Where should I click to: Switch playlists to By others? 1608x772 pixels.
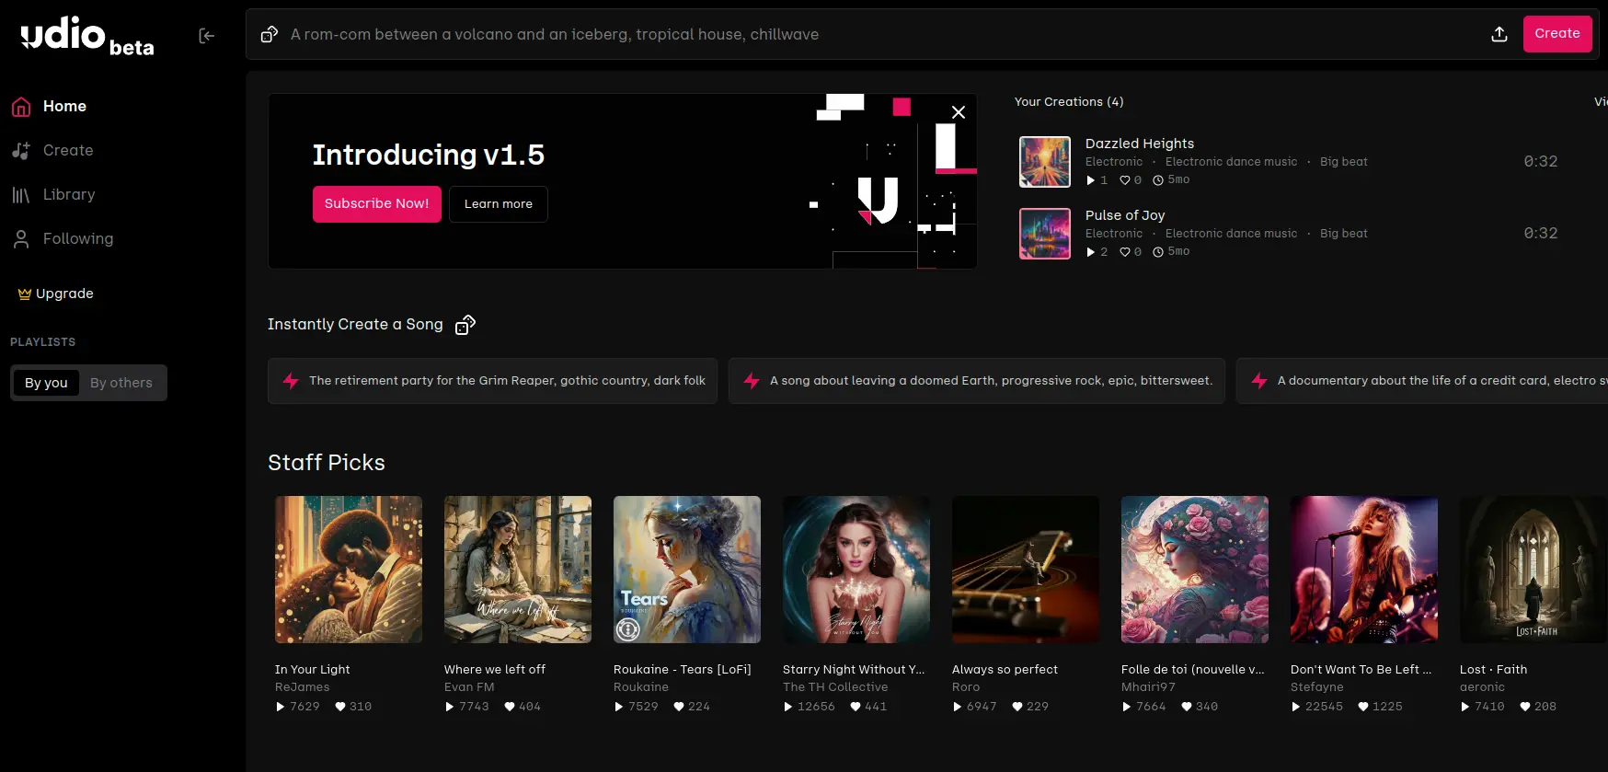[x=121, y=383]
